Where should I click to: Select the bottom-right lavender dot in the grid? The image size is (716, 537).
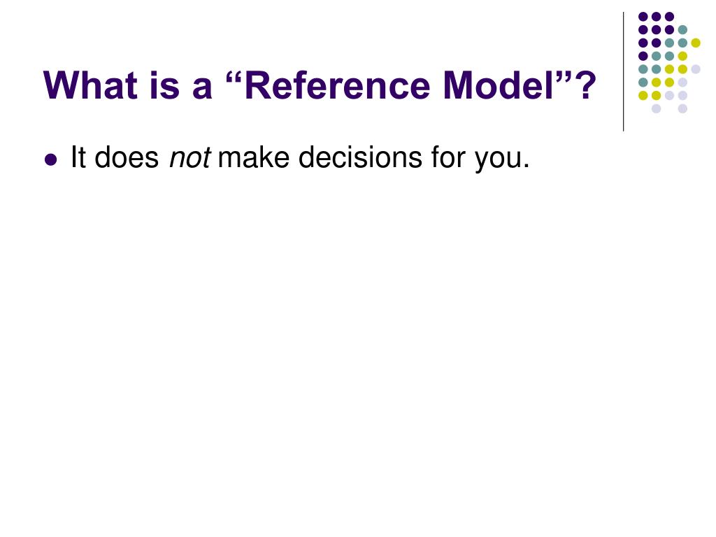point(682,108)
